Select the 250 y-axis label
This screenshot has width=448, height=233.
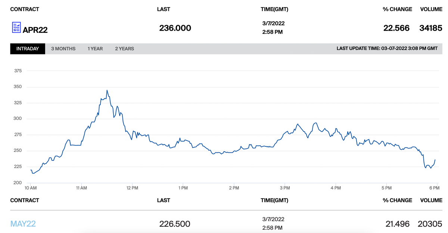coord(18,150)
